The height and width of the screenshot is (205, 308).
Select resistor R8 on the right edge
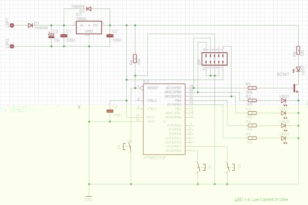(x=299, y=53)
